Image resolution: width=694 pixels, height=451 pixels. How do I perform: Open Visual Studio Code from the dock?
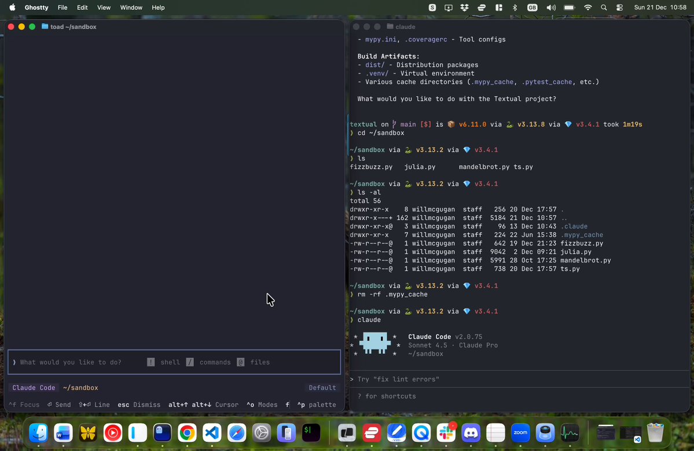tap(212, 432)
